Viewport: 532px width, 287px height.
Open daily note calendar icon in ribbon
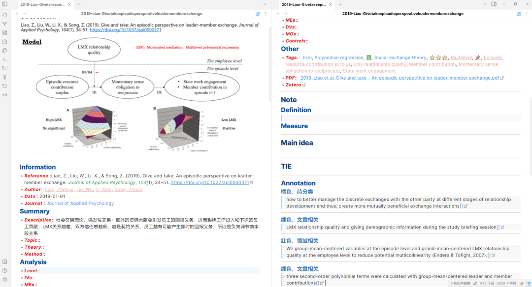[5, 42]
